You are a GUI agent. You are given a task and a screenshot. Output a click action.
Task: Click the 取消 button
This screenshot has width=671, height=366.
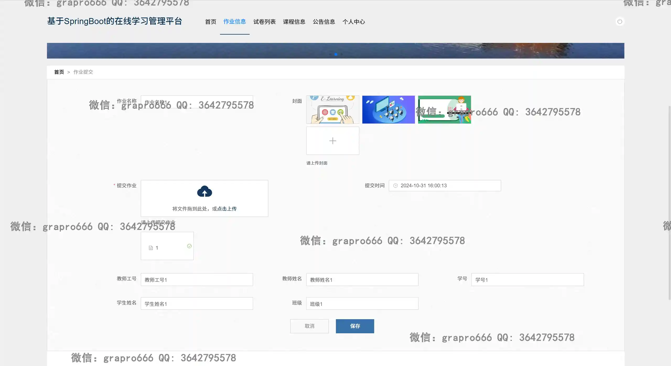coord(309,326)
